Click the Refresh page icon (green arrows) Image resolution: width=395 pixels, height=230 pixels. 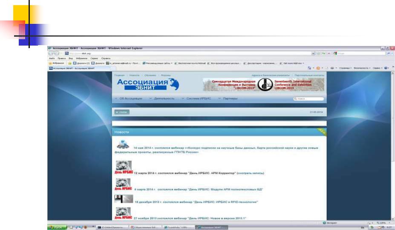pyautogui.click(x=324, y=53)
